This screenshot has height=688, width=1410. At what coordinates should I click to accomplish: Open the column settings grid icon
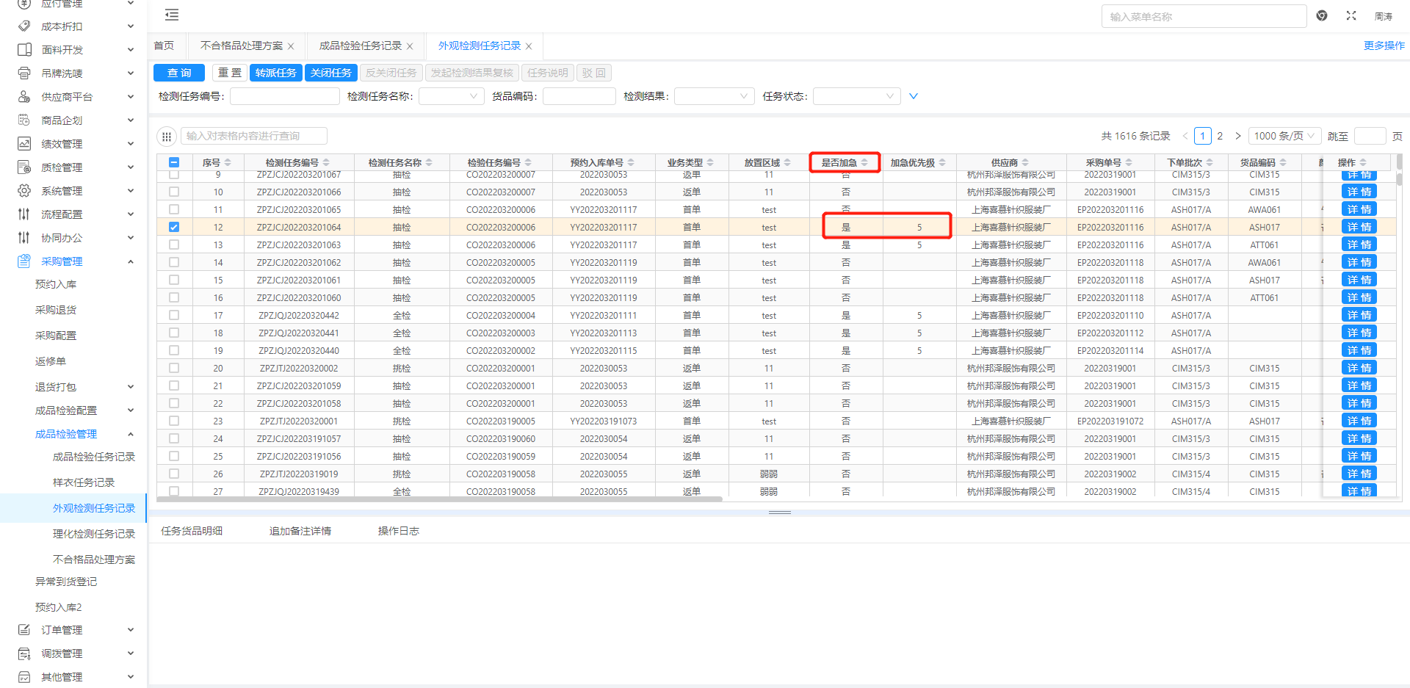tap(167, 136)
